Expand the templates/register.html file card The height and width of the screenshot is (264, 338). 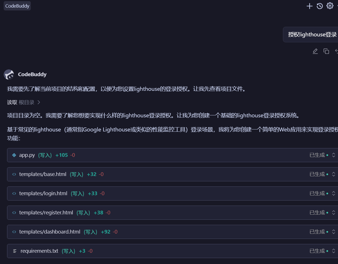click(x=333, y=213)
